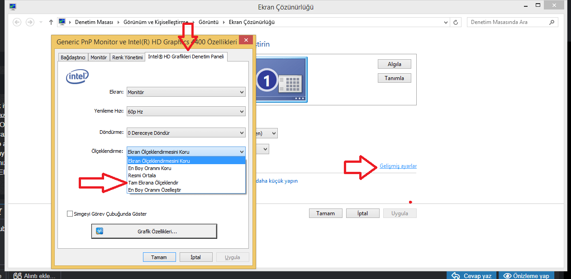
Task: Click the icon on Grafik Özellikleri button
Action: (100, 231)
